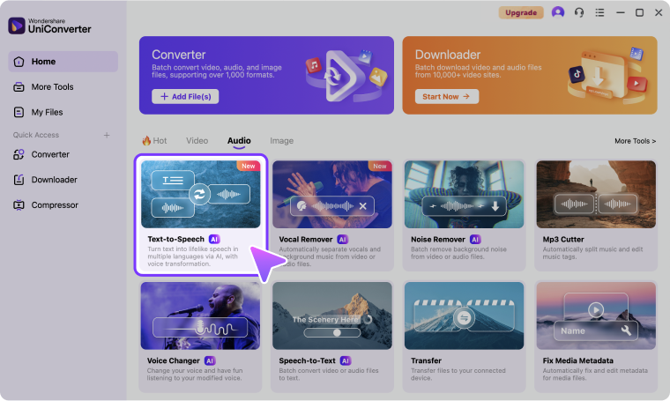This screenshot has width=670, height=401.
Task: Select the Converter banner illustration
Action: point(346,76)
